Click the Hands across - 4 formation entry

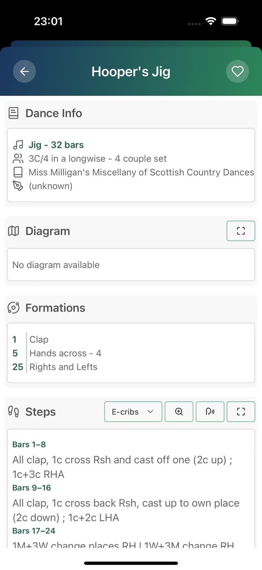click(65, 353)
